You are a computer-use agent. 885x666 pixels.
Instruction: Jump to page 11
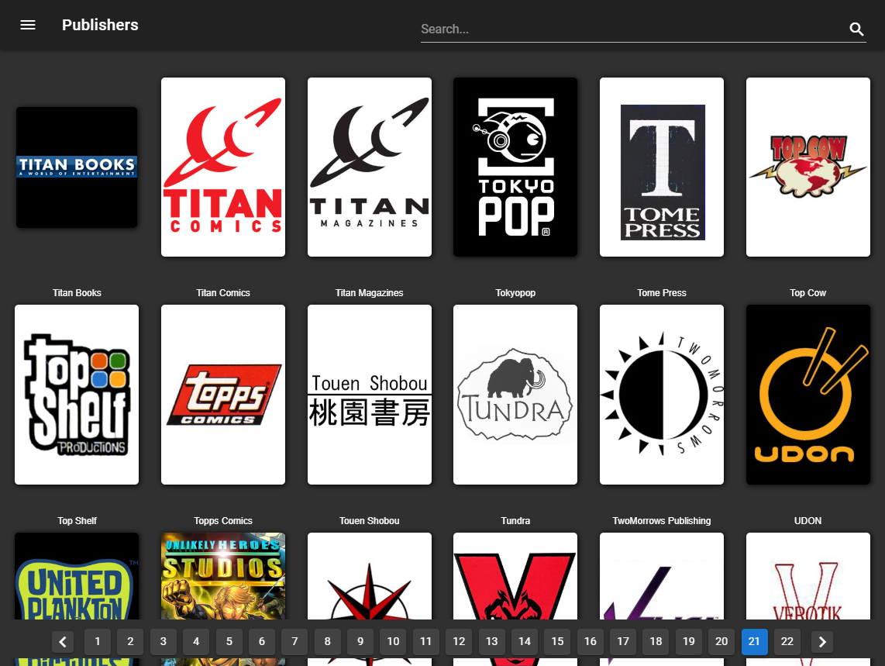[426, 642]
